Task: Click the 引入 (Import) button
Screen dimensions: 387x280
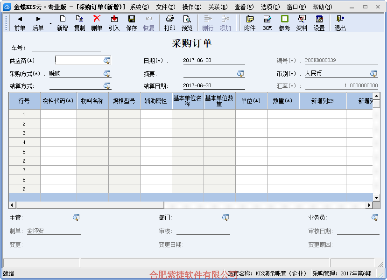Action: coord(114,23)
